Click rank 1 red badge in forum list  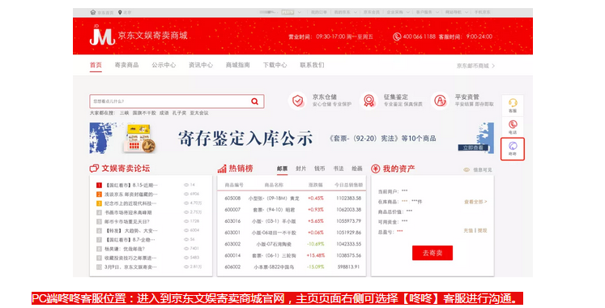coord(99,186)
